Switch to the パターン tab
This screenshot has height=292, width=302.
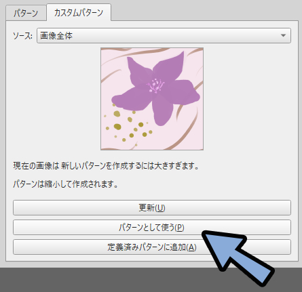26,14
